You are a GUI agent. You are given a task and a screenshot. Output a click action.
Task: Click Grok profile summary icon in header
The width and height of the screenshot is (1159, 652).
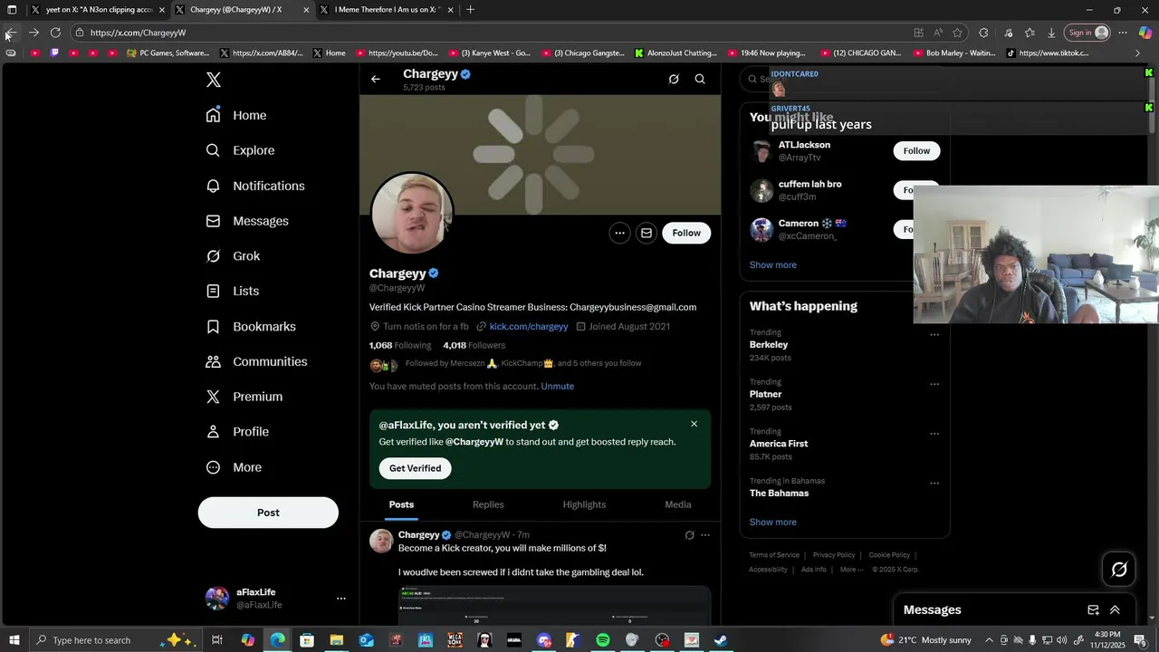coord(674,79)
